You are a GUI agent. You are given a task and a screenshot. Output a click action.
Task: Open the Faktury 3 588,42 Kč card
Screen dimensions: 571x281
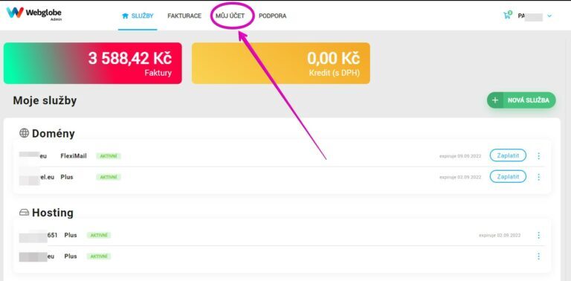92,63
